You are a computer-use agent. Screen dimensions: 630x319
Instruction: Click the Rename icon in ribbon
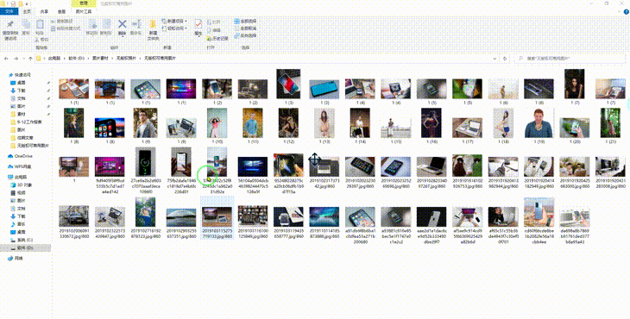pyautogui.click(x=136, y=25)
